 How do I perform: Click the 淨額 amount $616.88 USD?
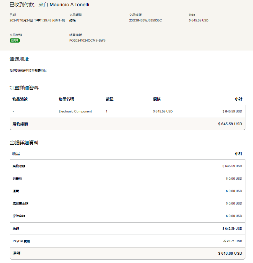(x=230, y=254)
